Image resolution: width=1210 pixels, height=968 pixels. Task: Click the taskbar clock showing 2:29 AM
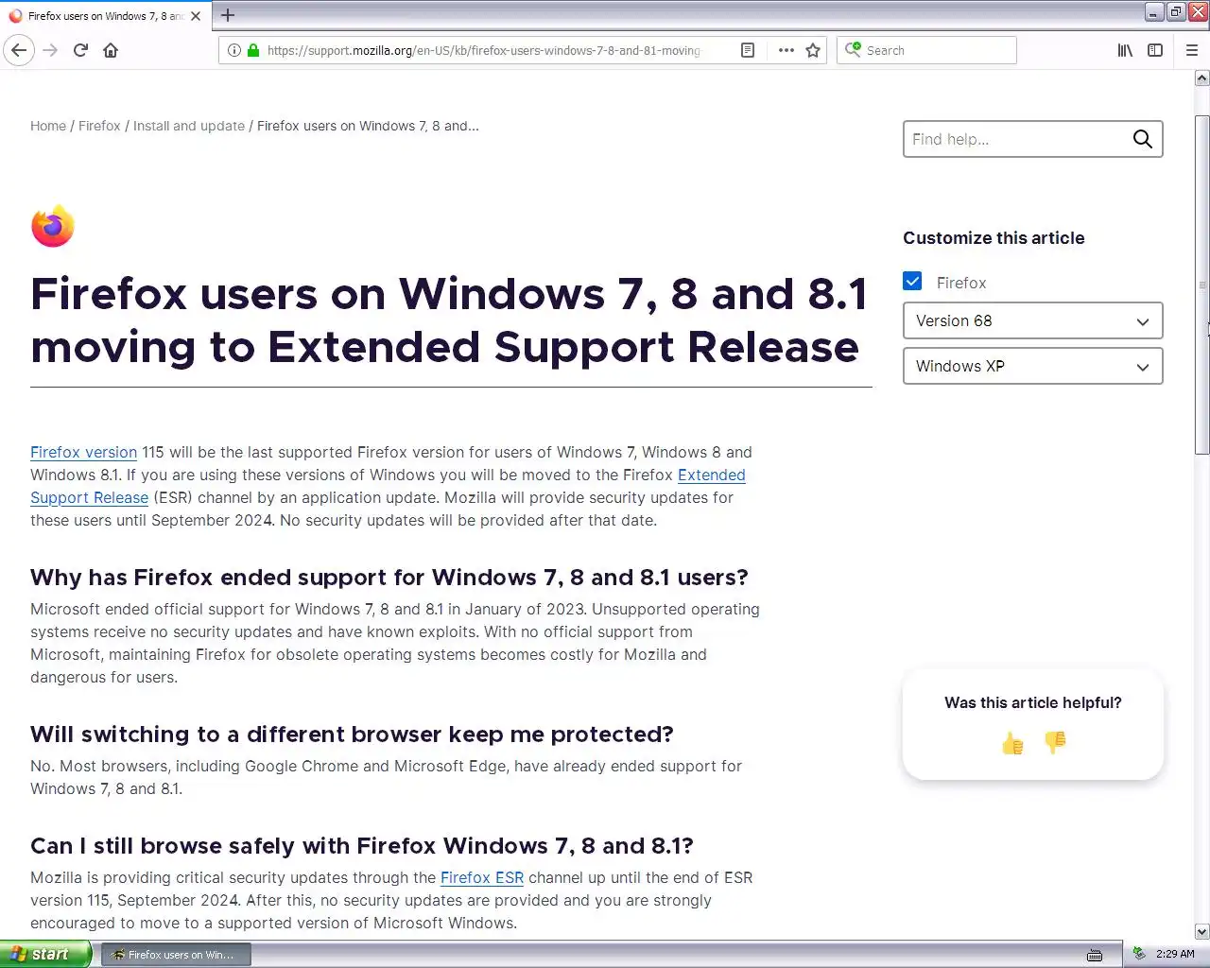pyautogui.click(x=1175, y=954)
